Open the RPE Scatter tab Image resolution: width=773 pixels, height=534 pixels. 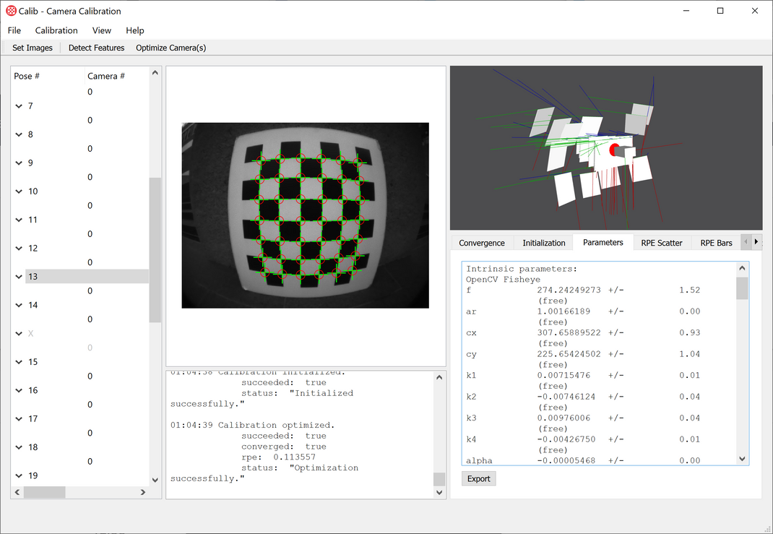tap(661, 242)
